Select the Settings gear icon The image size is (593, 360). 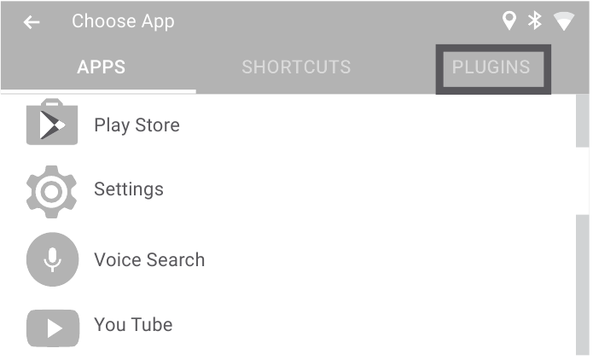[x=51, y=190]
